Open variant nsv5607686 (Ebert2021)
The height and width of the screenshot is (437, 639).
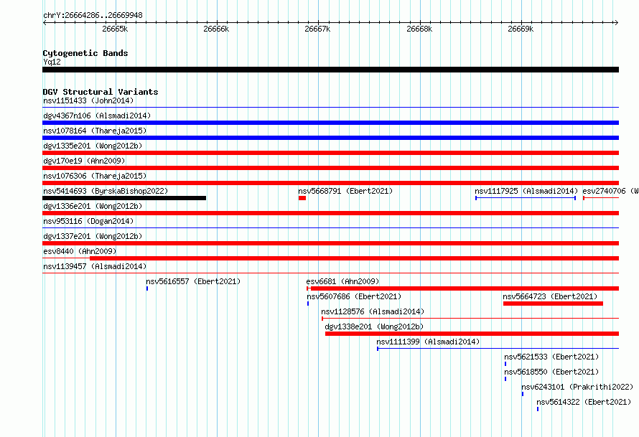click(x=354, y=296)
